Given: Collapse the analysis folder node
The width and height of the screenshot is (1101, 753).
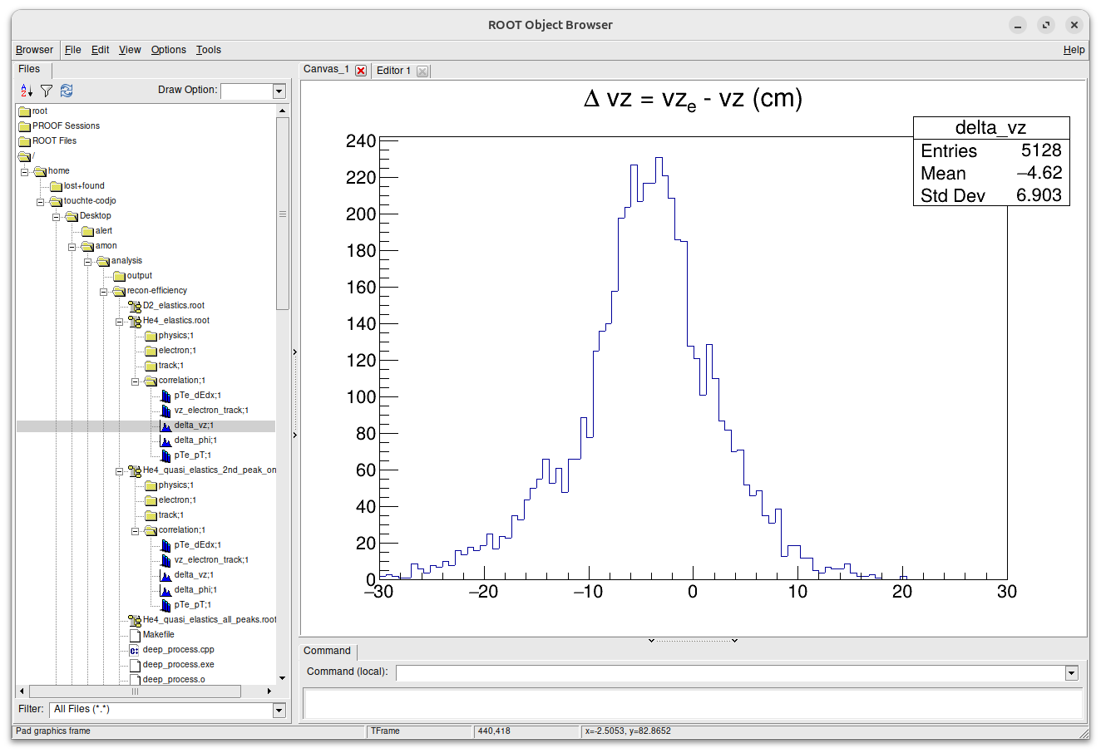Looking at the screenshot, I should point(88,262).
